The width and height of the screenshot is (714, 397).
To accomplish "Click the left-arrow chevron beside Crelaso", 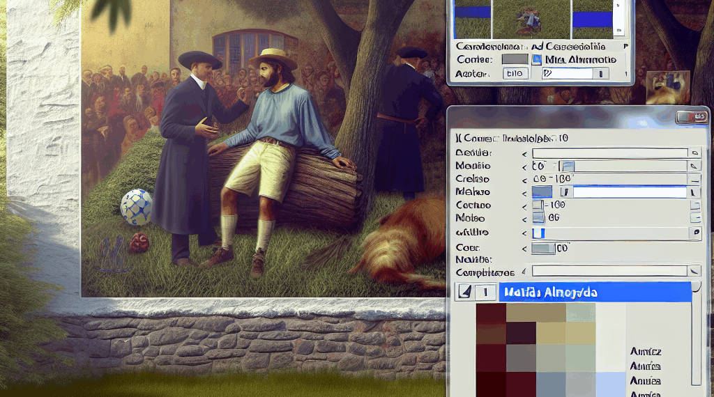I will (524, 179).
